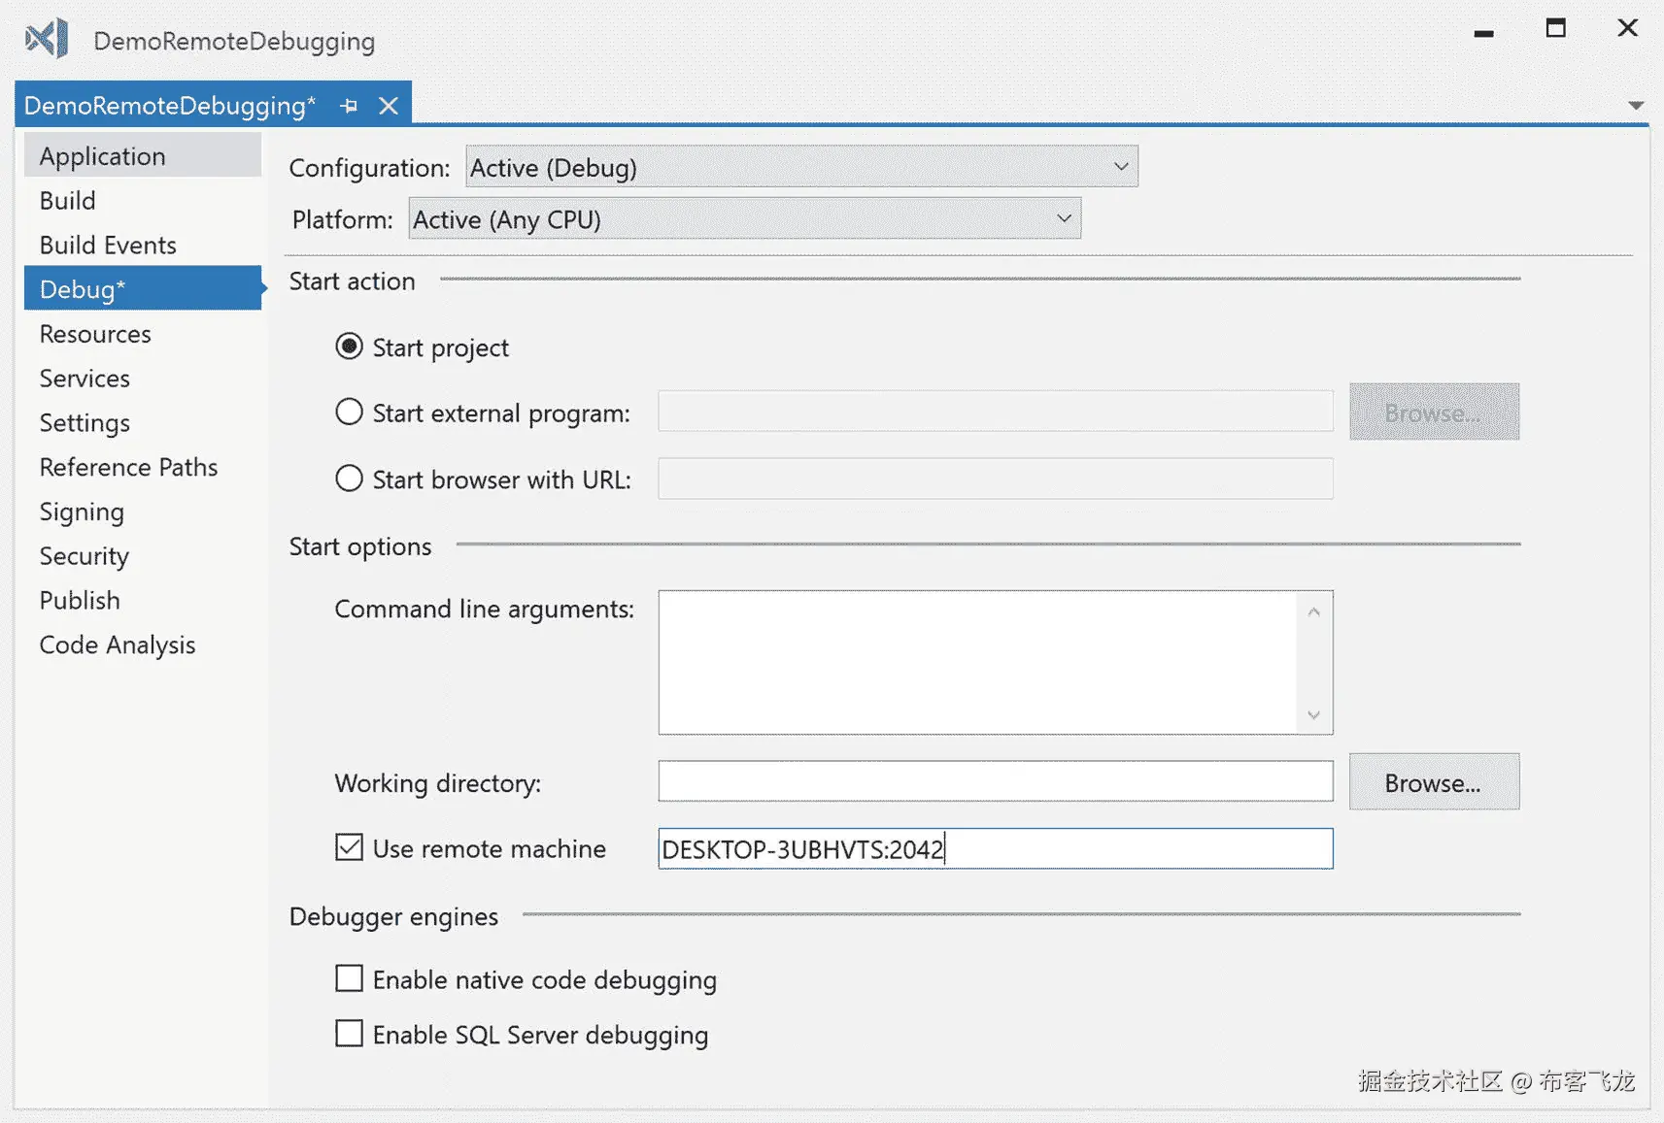
Task: Select Start browser with URL option
Action: click(x=349, y=479)
